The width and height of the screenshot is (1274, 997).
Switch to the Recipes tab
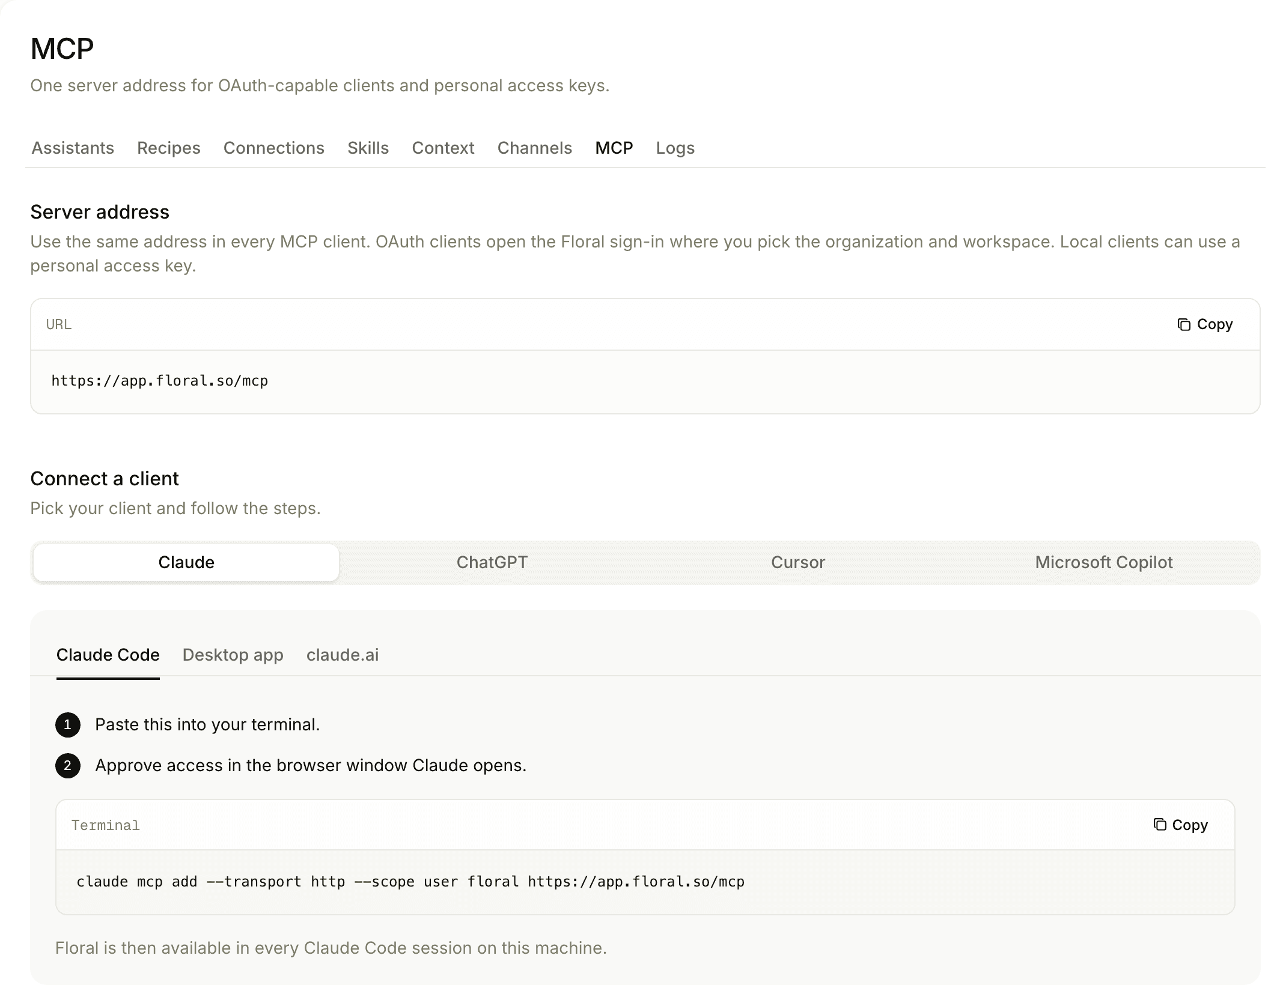pyautogui.click(x=168, y=148)
